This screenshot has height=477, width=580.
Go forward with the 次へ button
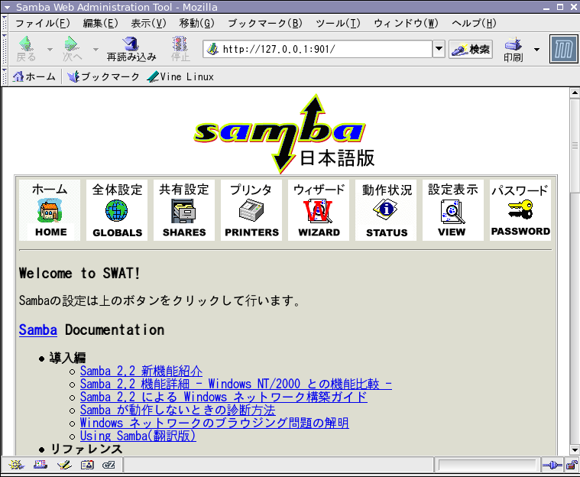pyautogui.click(x=72, y=49)
